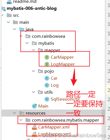Select the src folder
This screenshot has width=110, height=140.
[x=16, y=15]
